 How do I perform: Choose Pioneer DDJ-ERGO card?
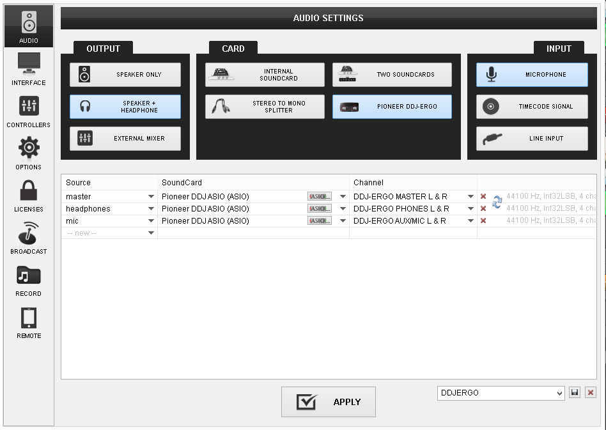pyautogui.click(x=392, y=107)
